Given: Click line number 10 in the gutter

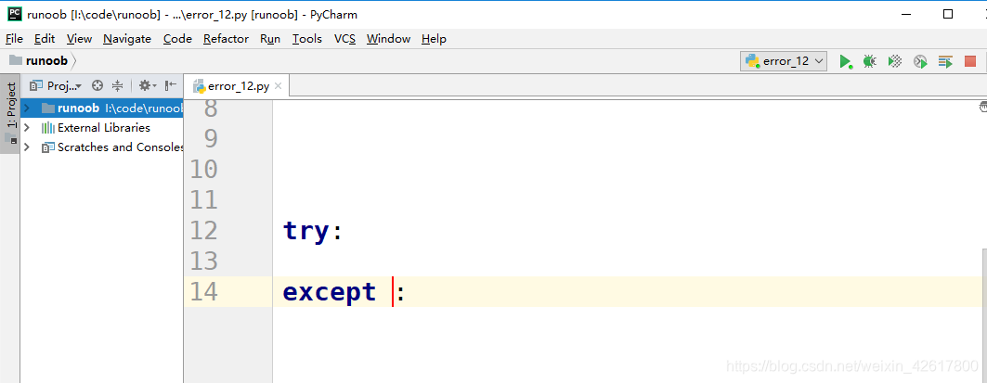Looking at the screenshot, I should (203, 169).
